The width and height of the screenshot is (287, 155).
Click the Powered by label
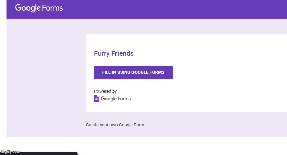pyautogui.click(x=105, y=91)
